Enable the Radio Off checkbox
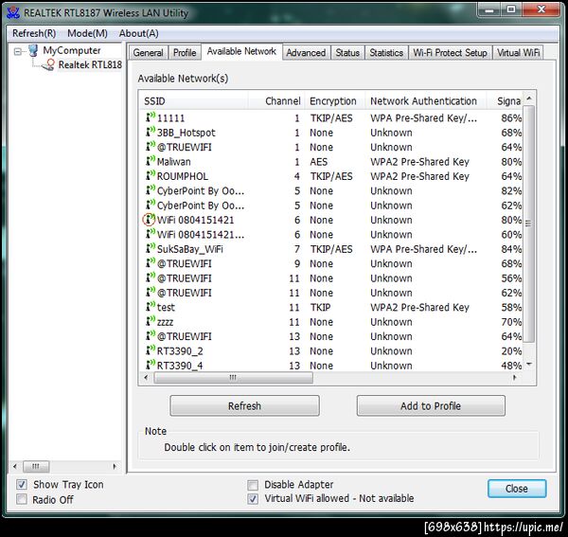 pos(22,499)
